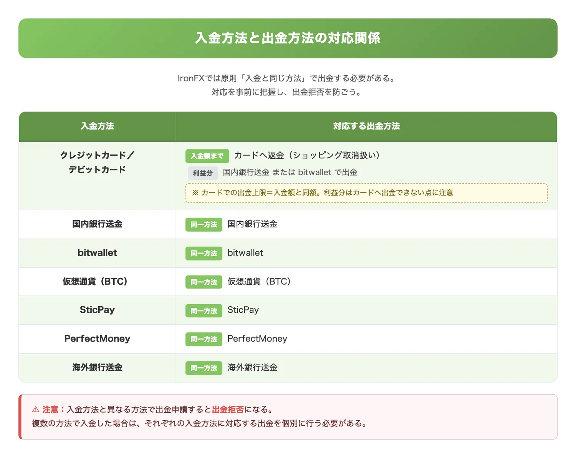Click 海外銀行送金 in withdrawal column

click(x=252, y=367)
